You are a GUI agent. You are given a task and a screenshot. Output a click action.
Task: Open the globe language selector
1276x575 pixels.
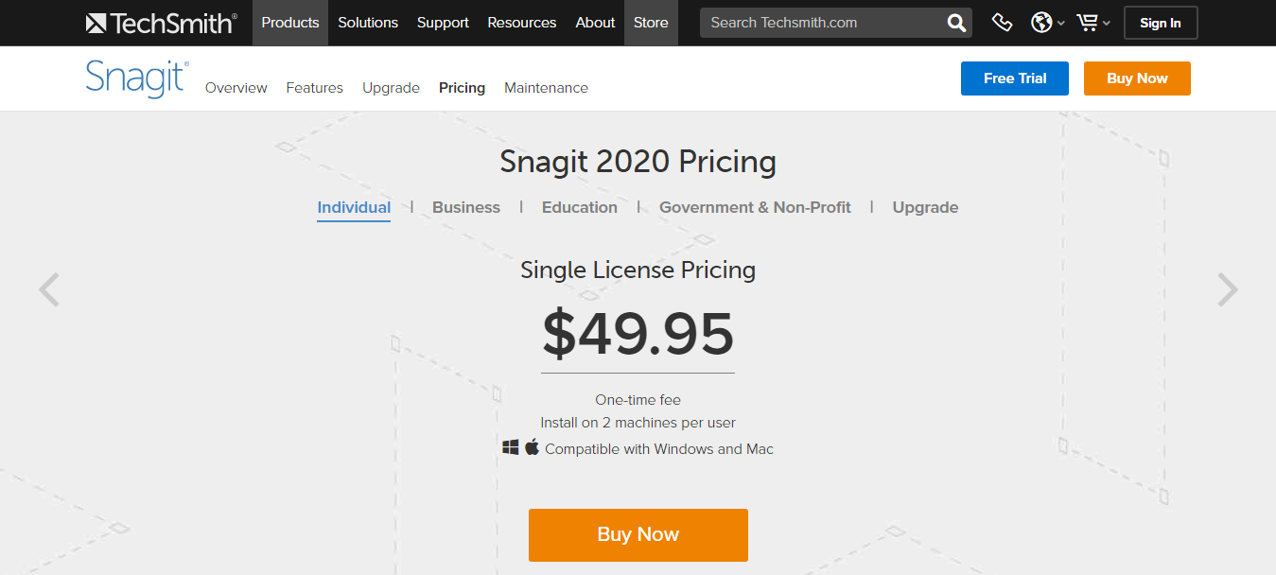click(1046, 23)
